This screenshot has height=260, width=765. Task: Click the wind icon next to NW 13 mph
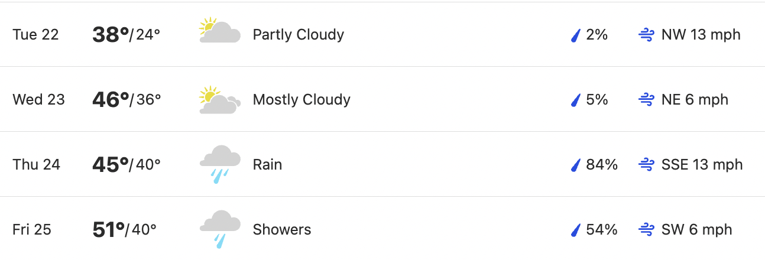pos(646,35)
